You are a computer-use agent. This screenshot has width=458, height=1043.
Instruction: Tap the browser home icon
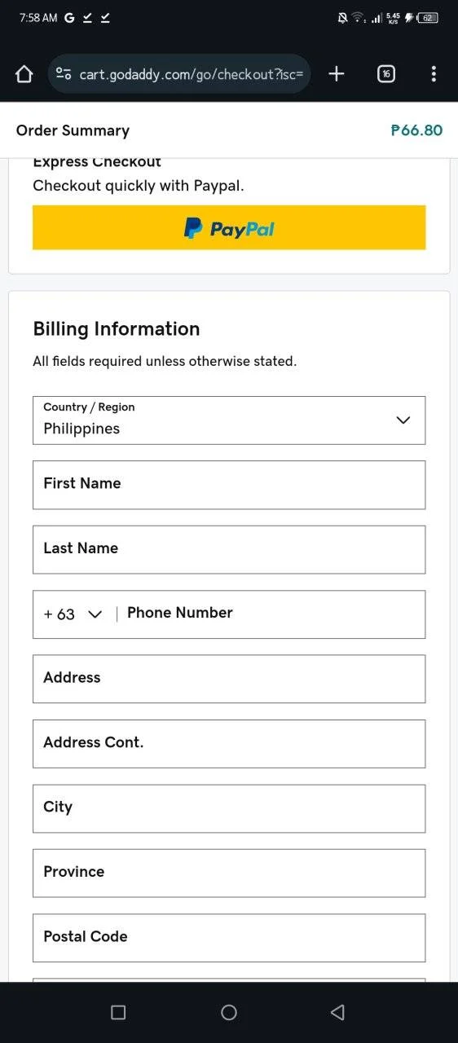[x=24, y=74]
